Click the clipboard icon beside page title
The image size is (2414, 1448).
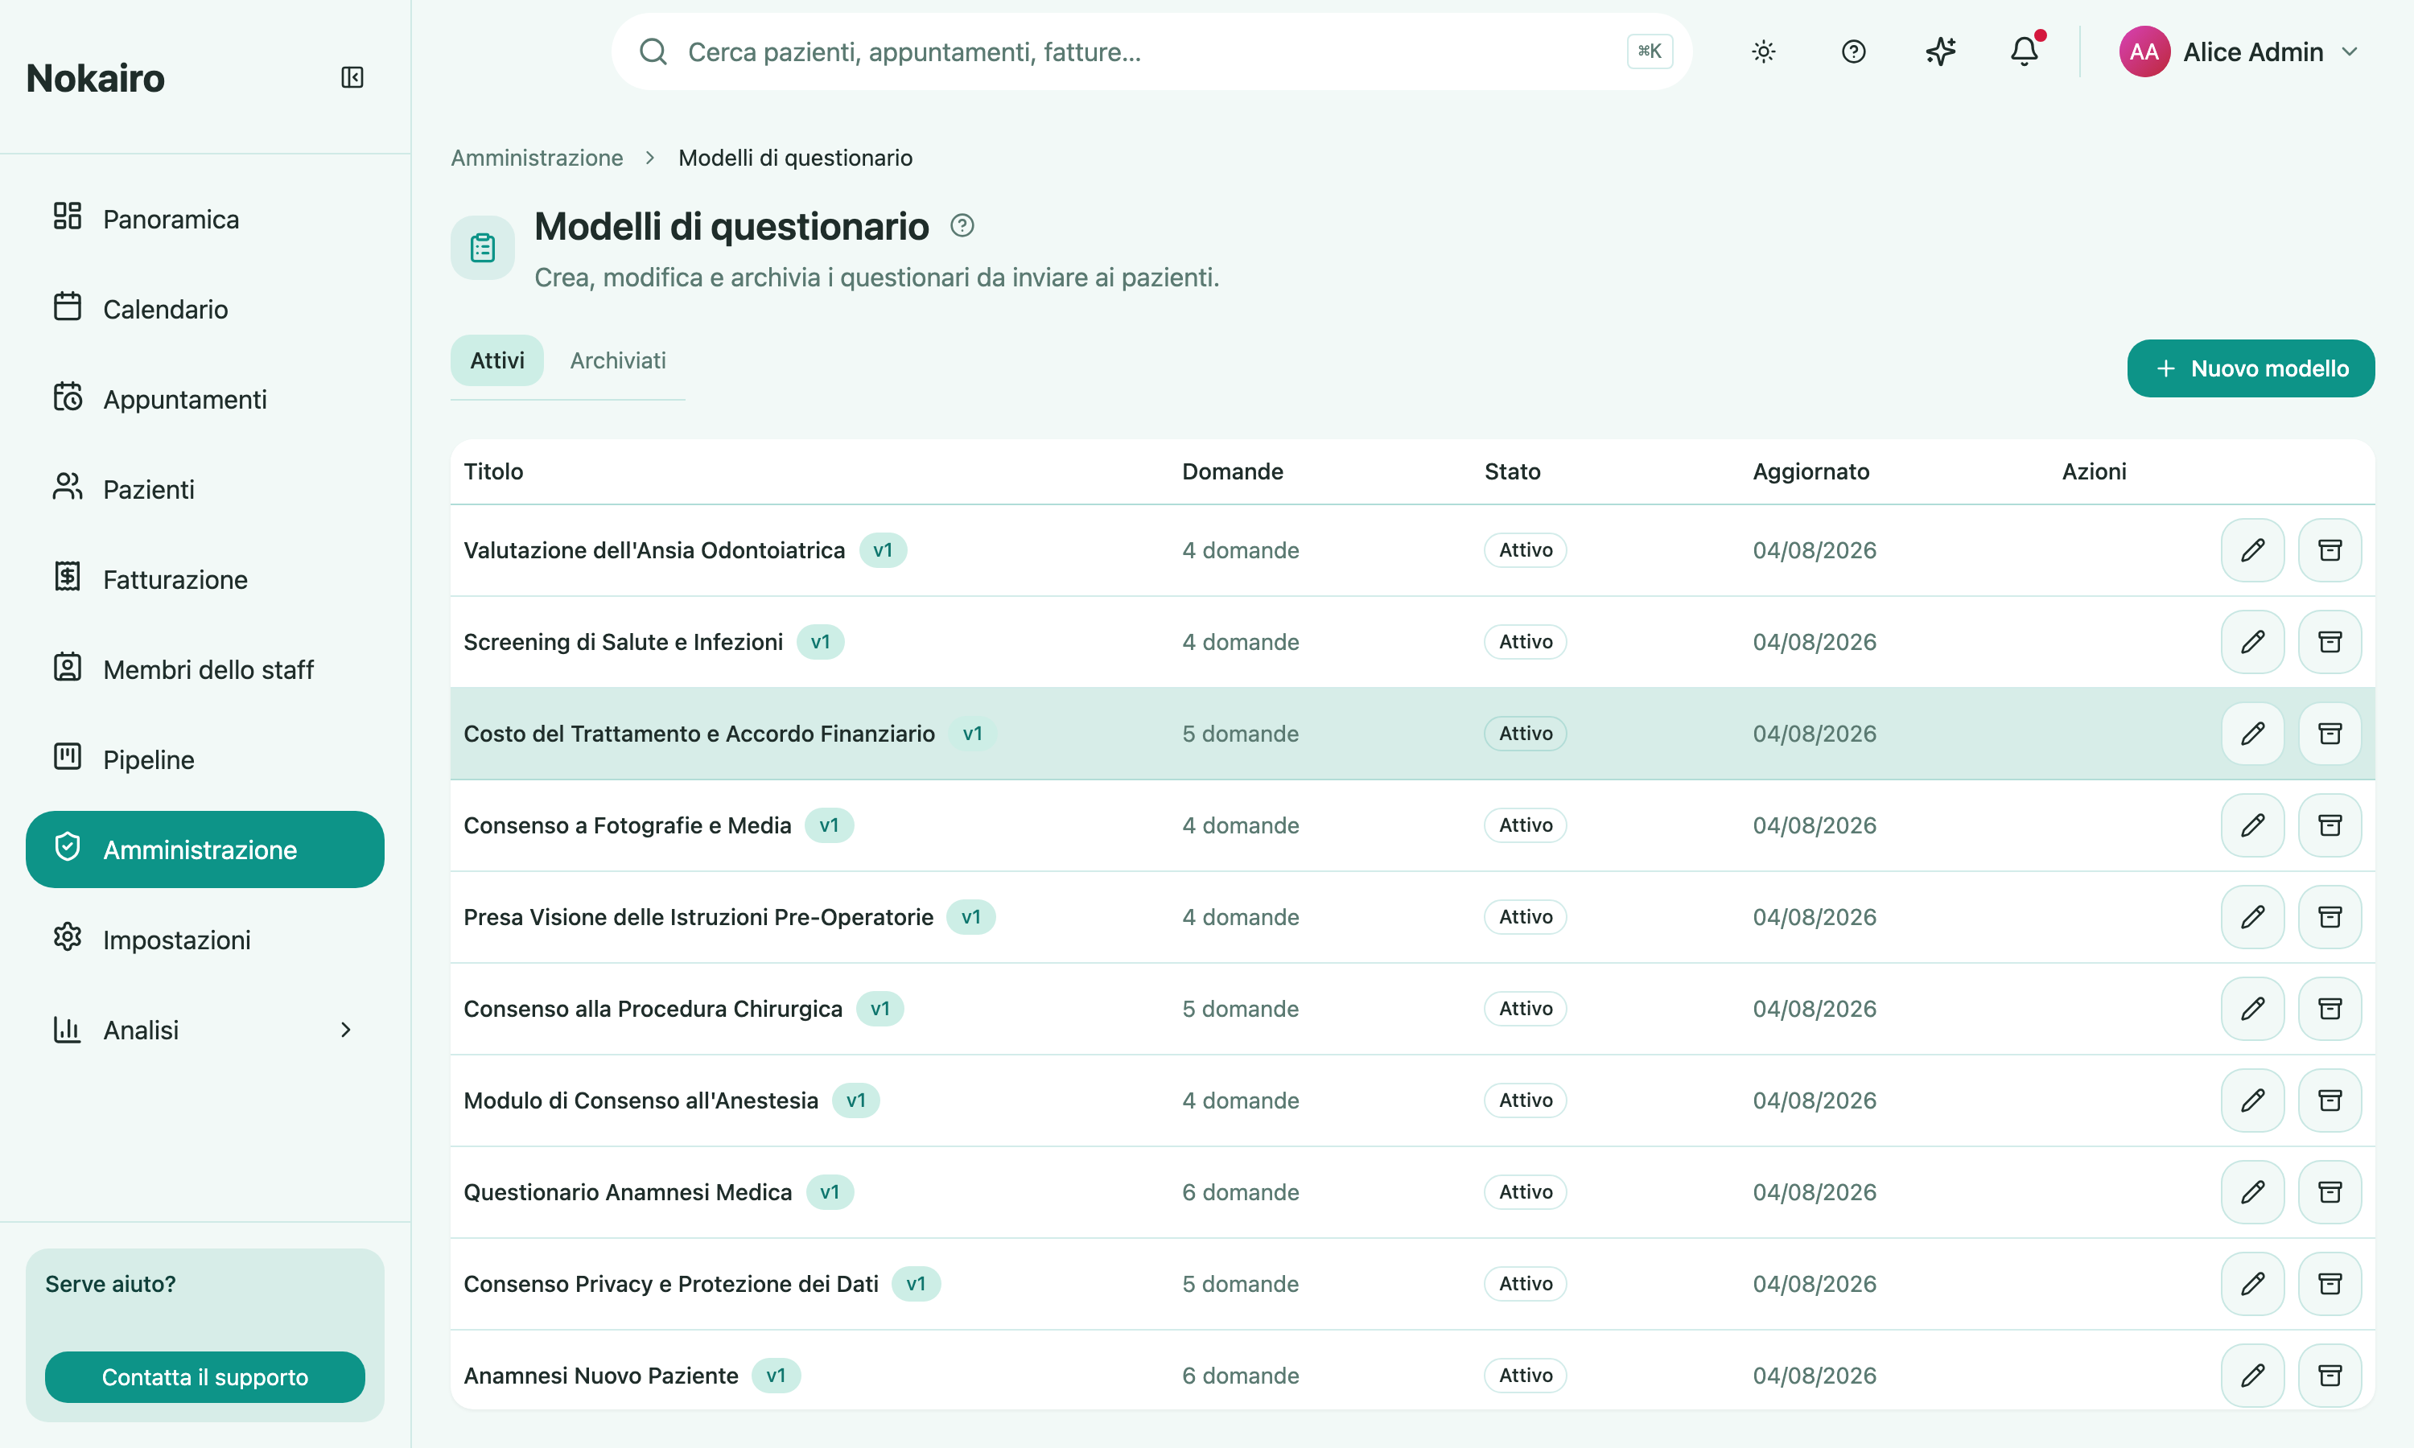(482, 248)
